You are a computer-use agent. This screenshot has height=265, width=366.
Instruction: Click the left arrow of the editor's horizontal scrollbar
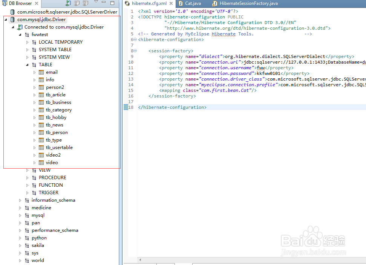click(140, 260)
